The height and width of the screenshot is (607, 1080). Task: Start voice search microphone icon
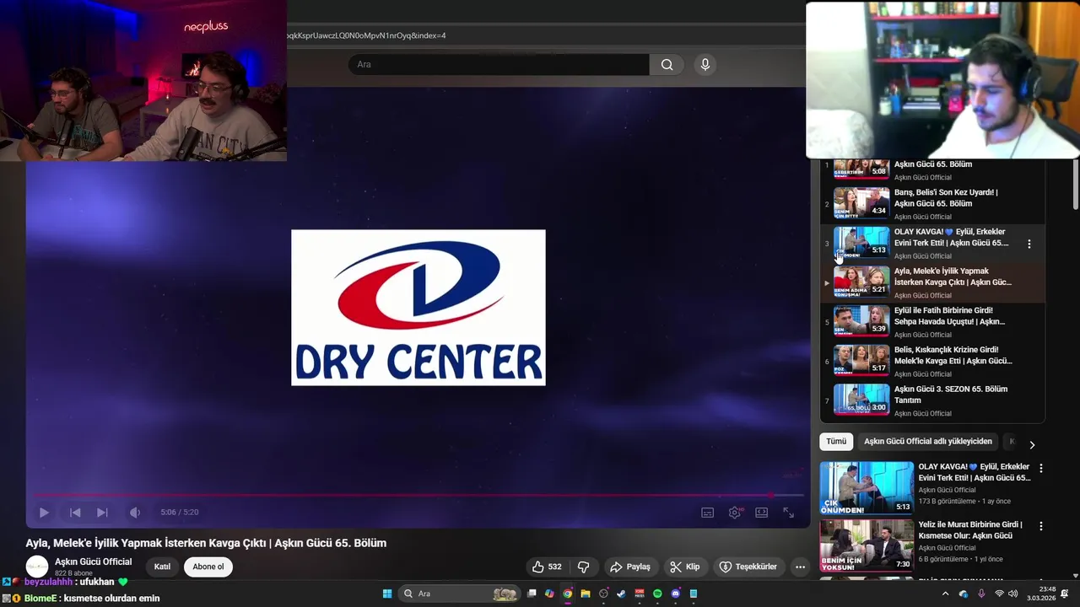[705, 65]
